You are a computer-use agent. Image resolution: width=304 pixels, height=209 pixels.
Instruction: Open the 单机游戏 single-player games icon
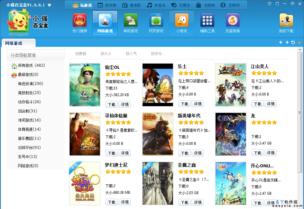pyautogui.click(x=131, y=20)
